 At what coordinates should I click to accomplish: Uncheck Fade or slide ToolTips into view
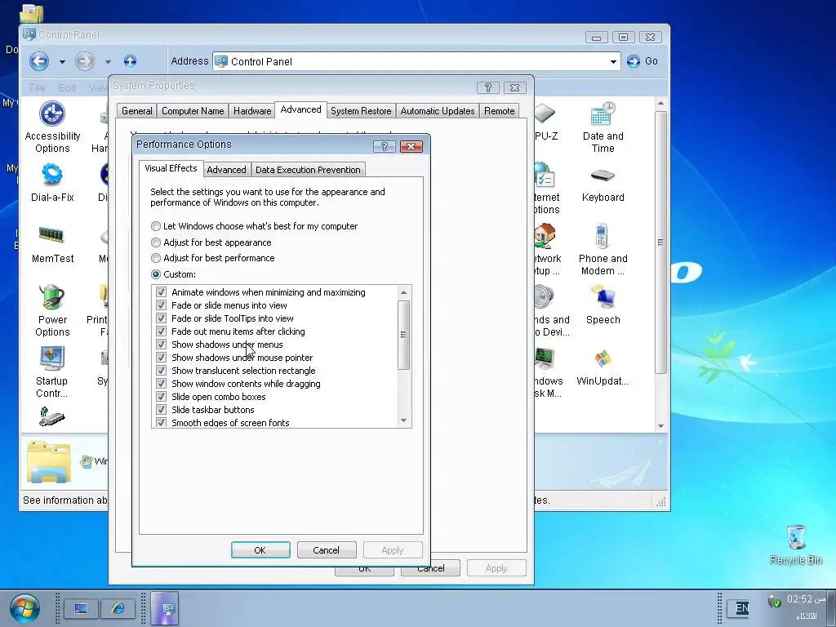click(161, 318)
